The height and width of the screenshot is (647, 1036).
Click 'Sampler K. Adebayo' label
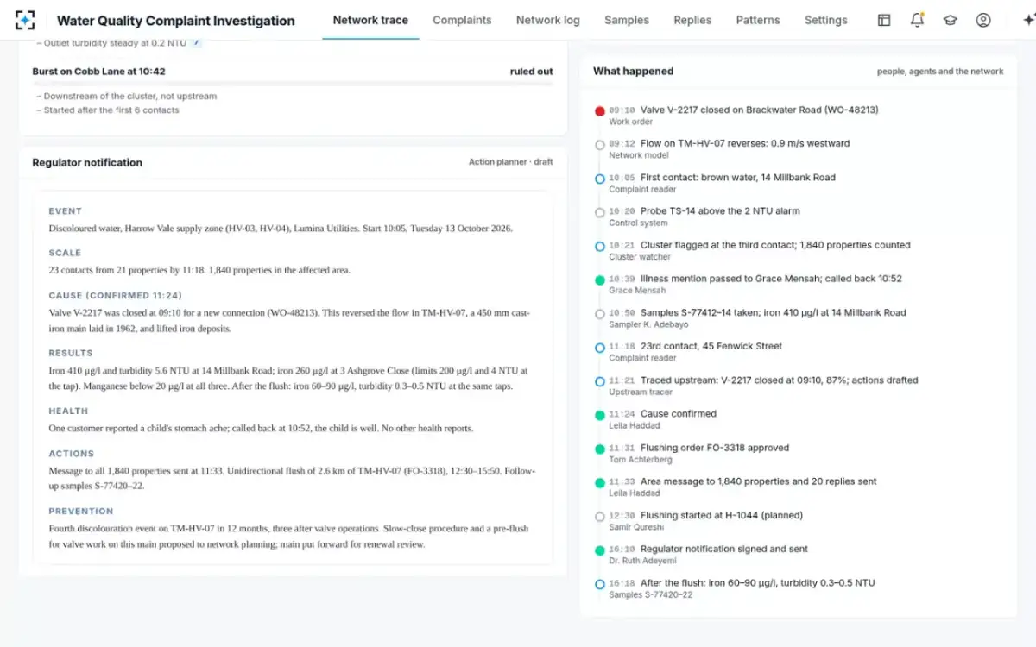(649, 324)
